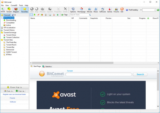
Task: Go to the Homepage
Action: 81,10
